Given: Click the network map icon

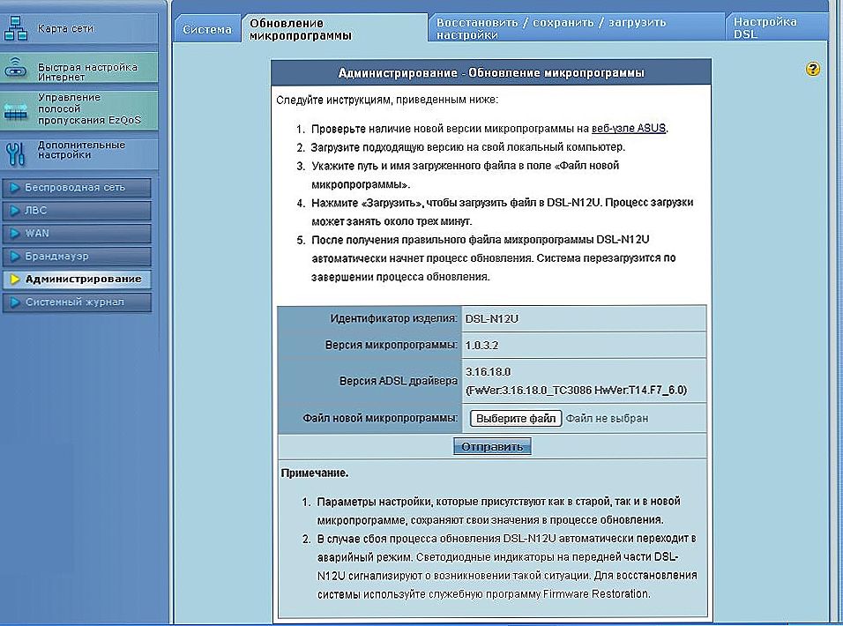Looking at the screenshot, I should [x=16, y=28].
